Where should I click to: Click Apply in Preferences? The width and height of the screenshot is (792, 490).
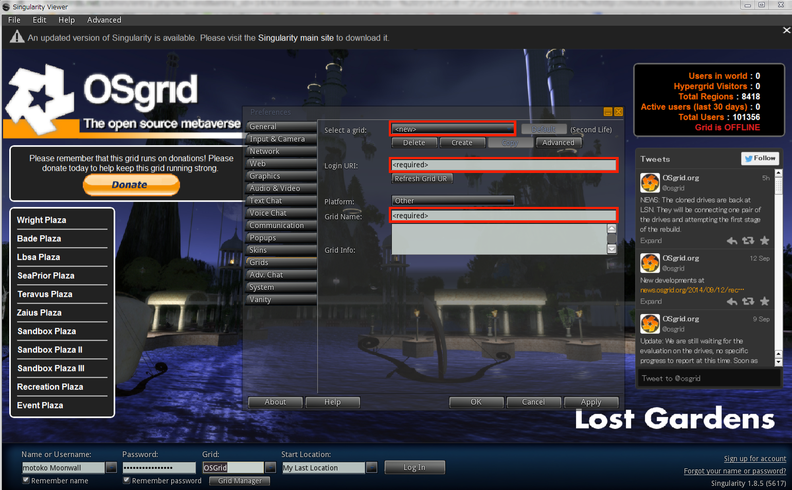point(591,402)
